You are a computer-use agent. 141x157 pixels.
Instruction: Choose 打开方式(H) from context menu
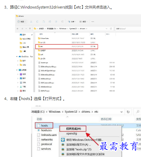click(x=73, y=129)
